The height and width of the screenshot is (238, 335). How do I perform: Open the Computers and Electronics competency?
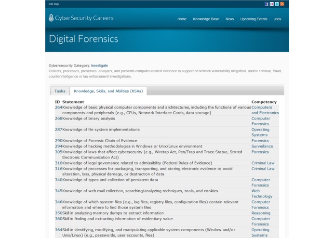point(265,110)
